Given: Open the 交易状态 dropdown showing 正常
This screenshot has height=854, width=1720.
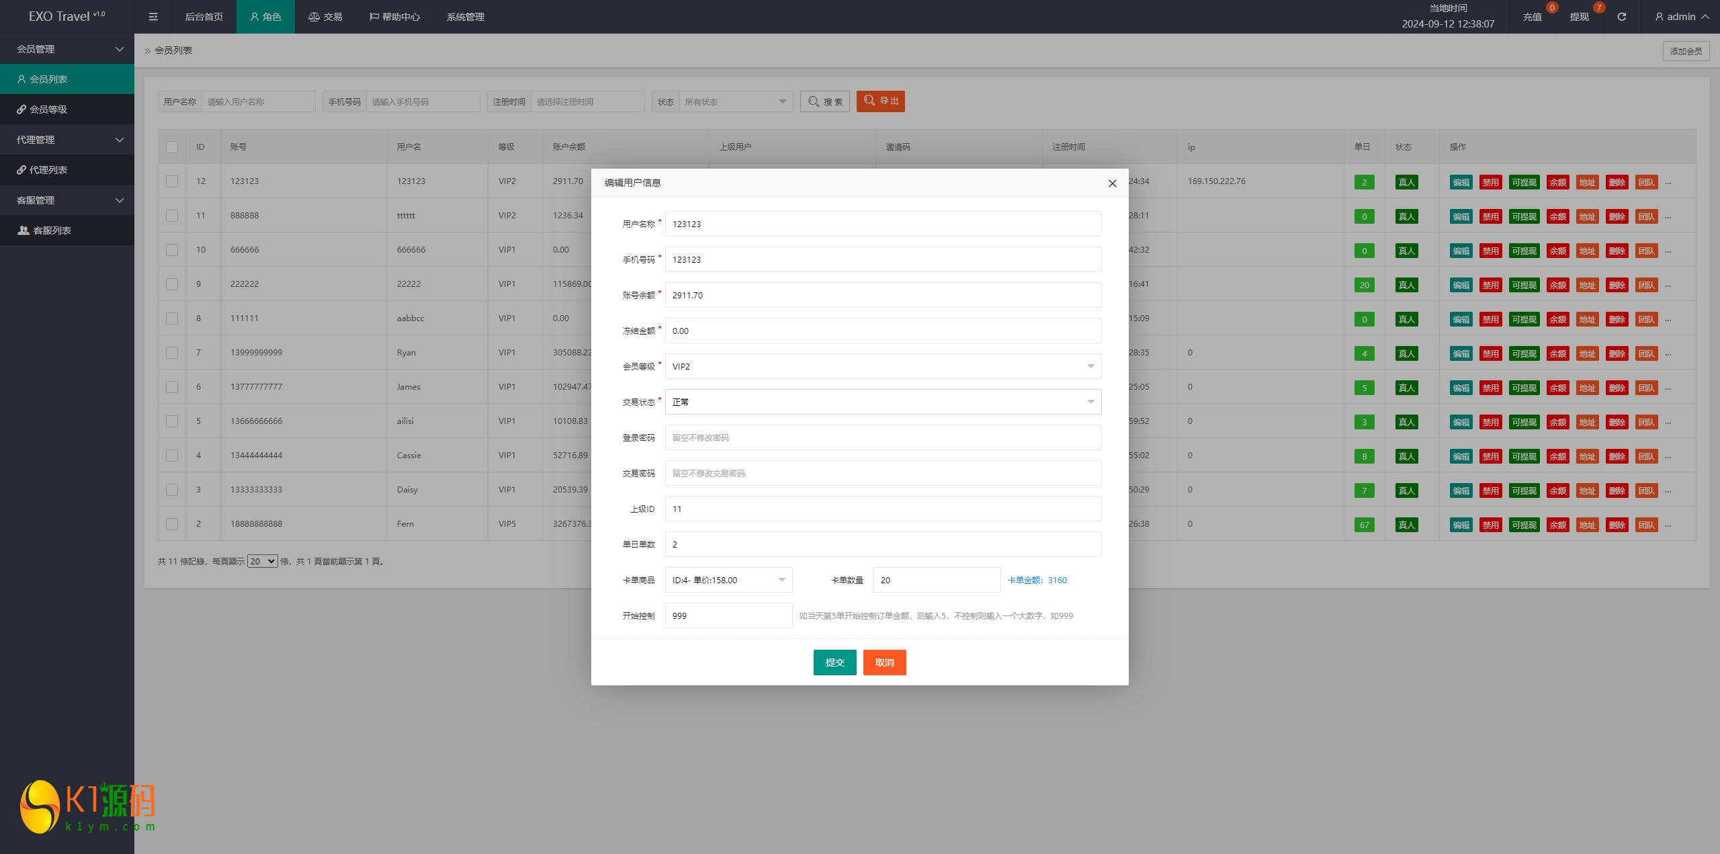Looking at the screenshot, I should 883,402.
